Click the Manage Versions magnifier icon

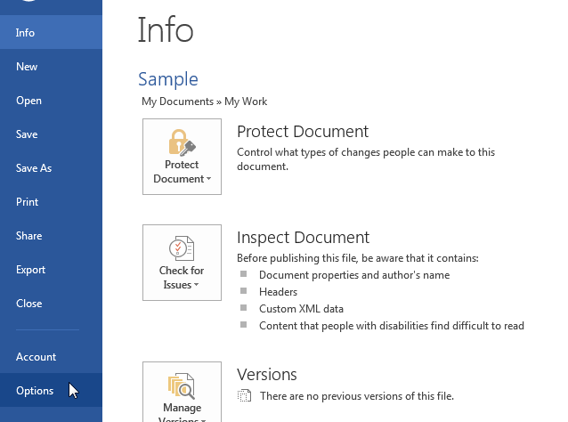click(182, 387)
